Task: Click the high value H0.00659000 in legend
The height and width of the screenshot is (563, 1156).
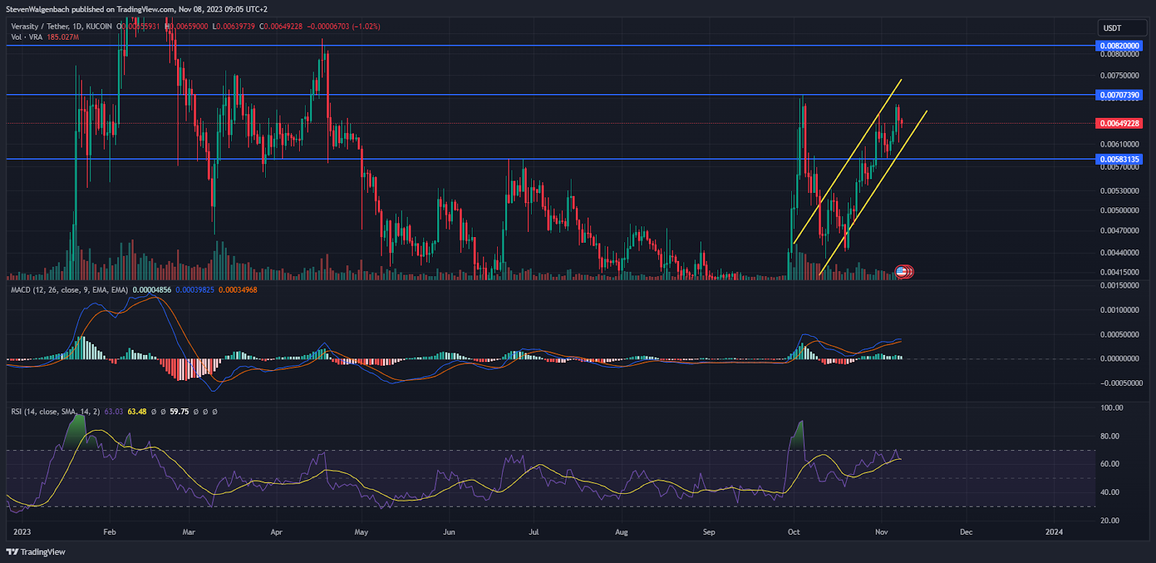Action: [186, 26]
